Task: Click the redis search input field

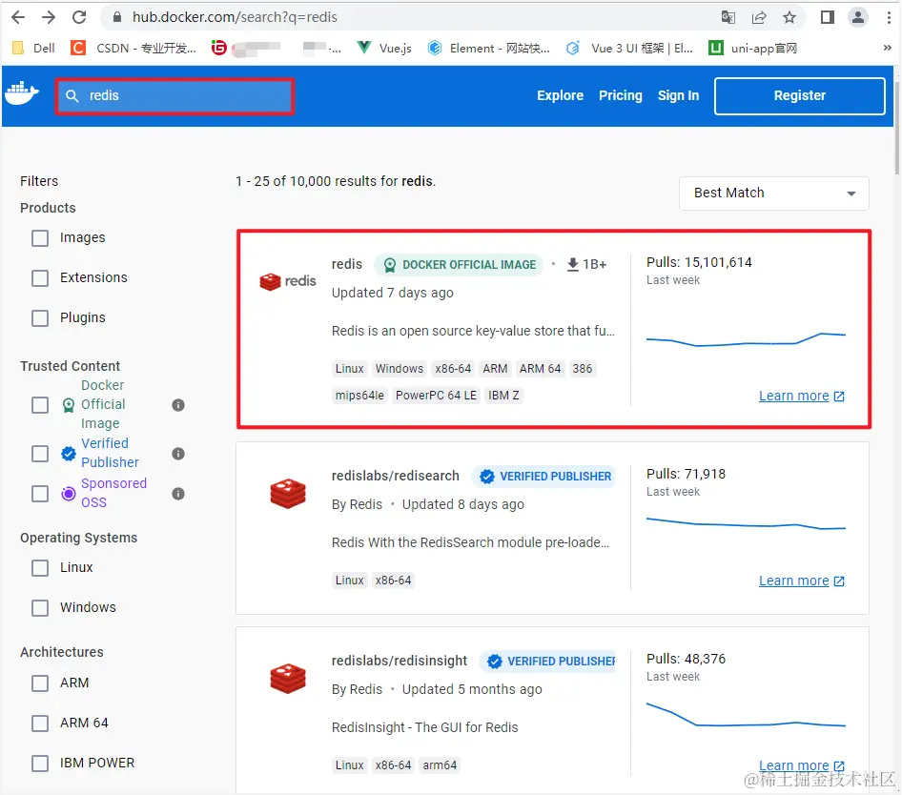Action: pyautogui.click(x=174, y=96)
